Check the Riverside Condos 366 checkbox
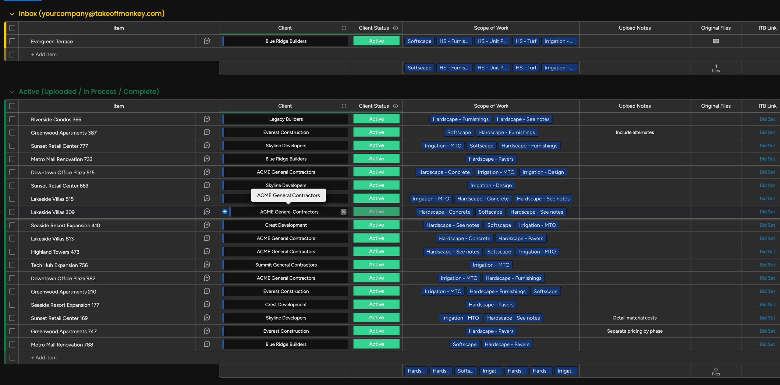This screenshot has width=780, height=385. click(12, 119)
